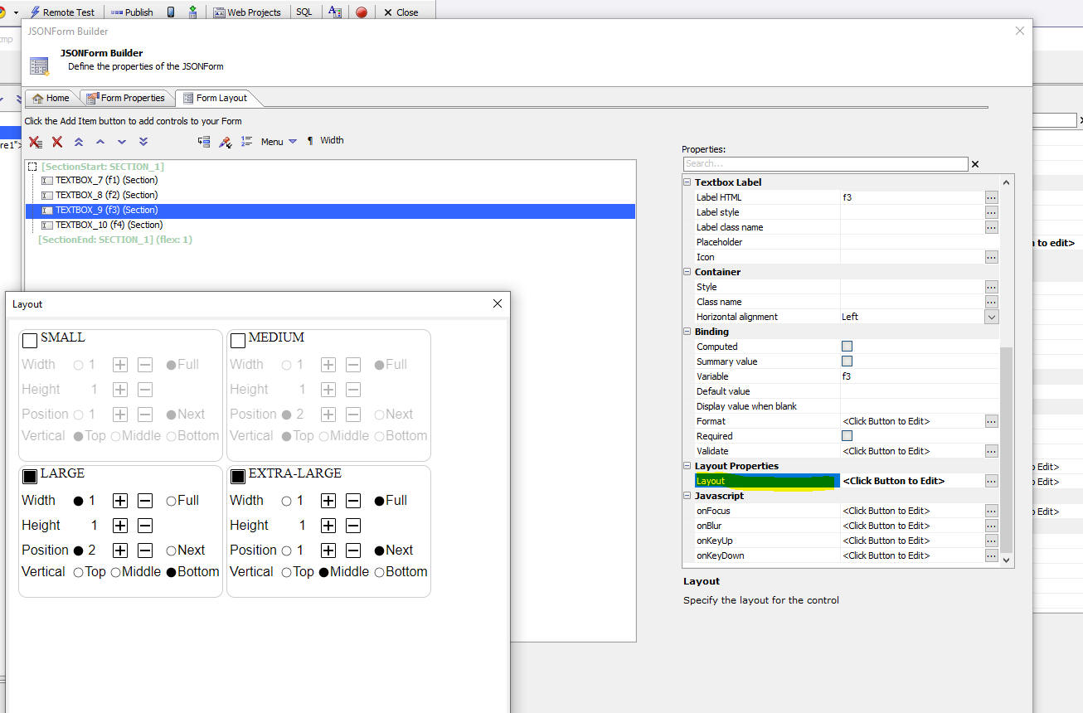
Task: Click the SQL toolbar button
Action: [x=304, y=12]
